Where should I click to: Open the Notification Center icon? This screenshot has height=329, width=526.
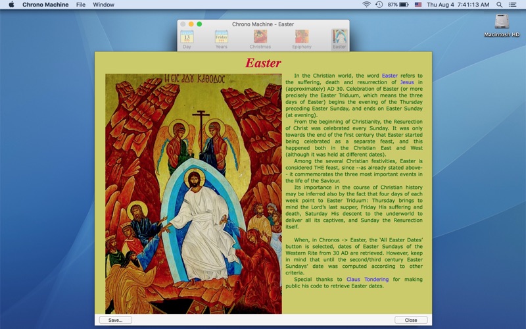coord(513,5)
